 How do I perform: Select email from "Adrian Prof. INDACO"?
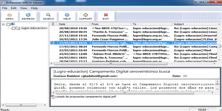133,54
